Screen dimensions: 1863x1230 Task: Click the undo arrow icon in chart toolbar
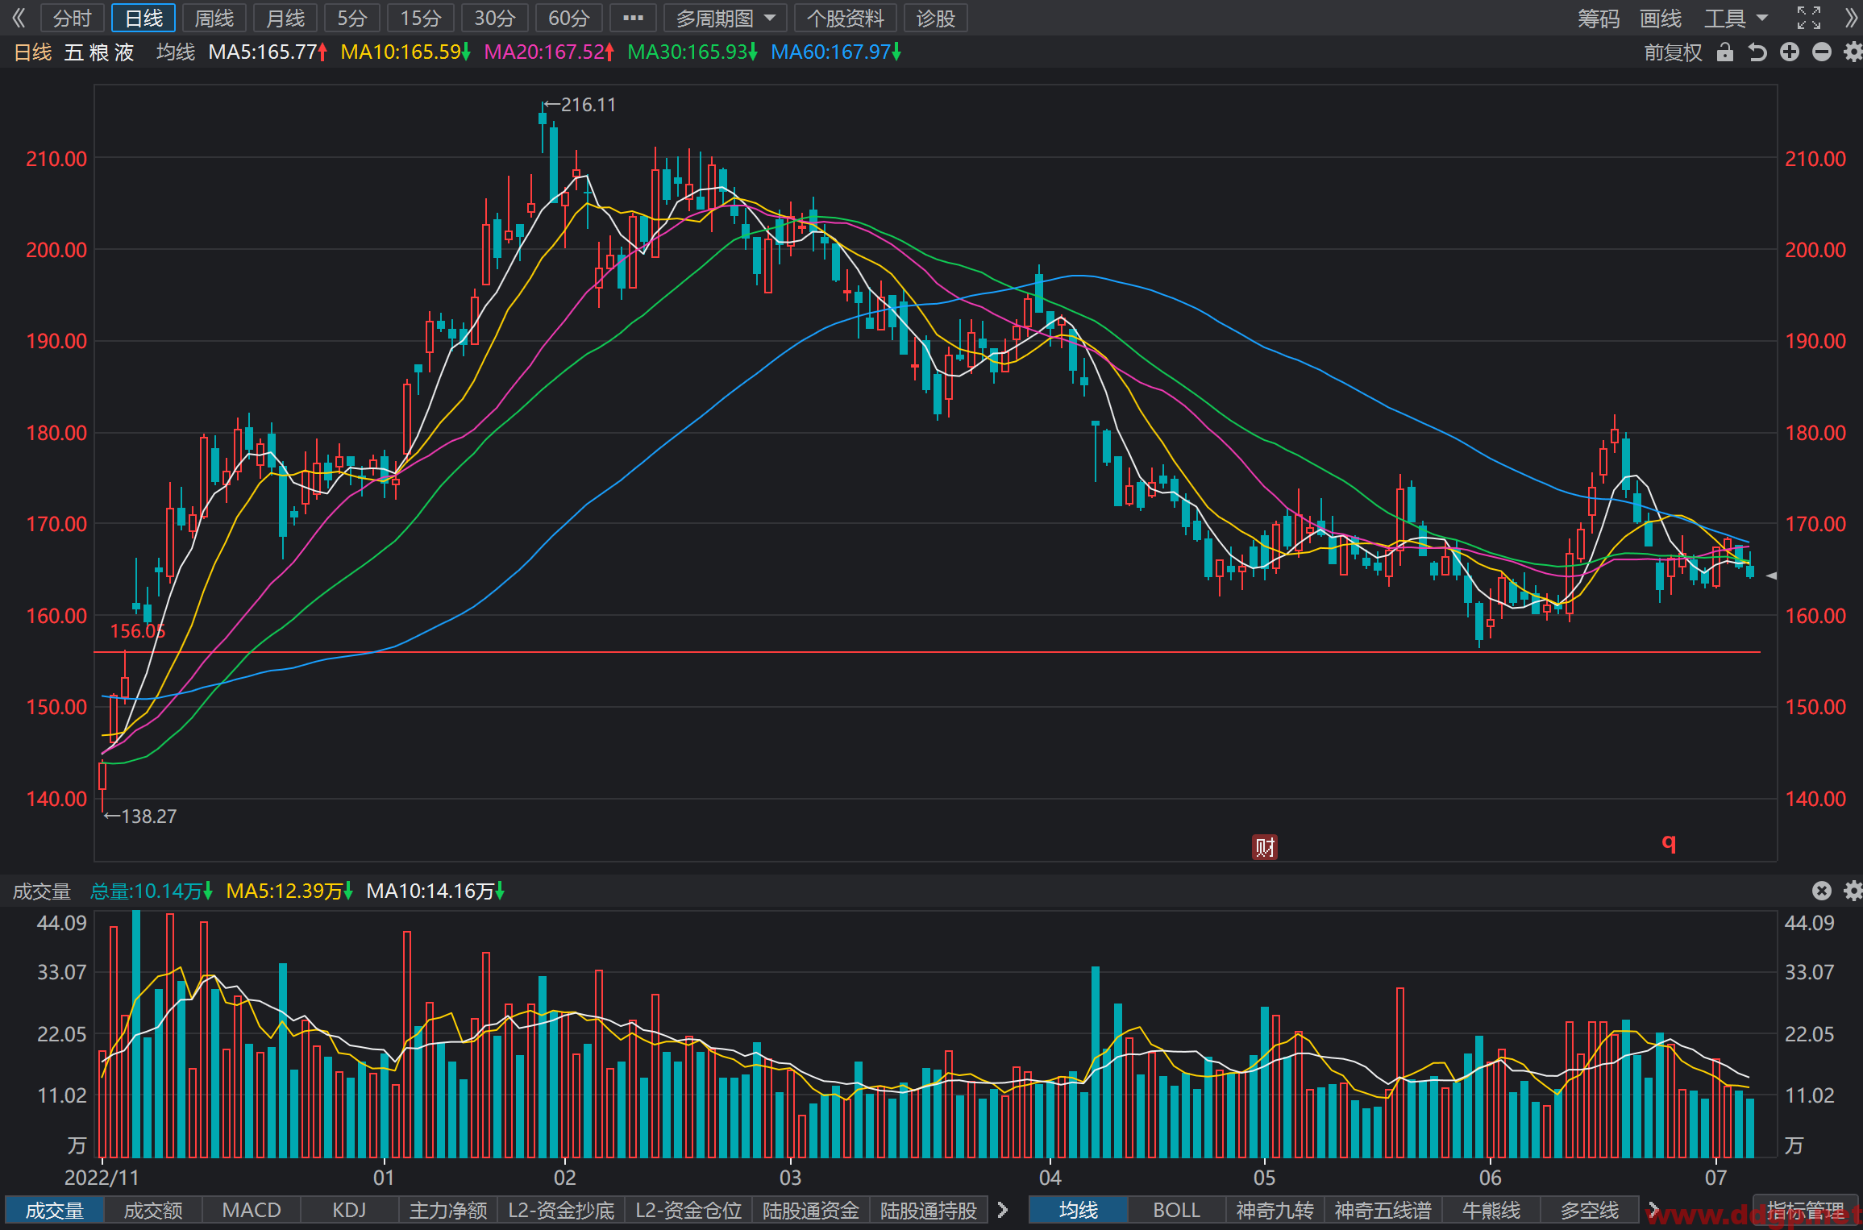coord(1757,52)
